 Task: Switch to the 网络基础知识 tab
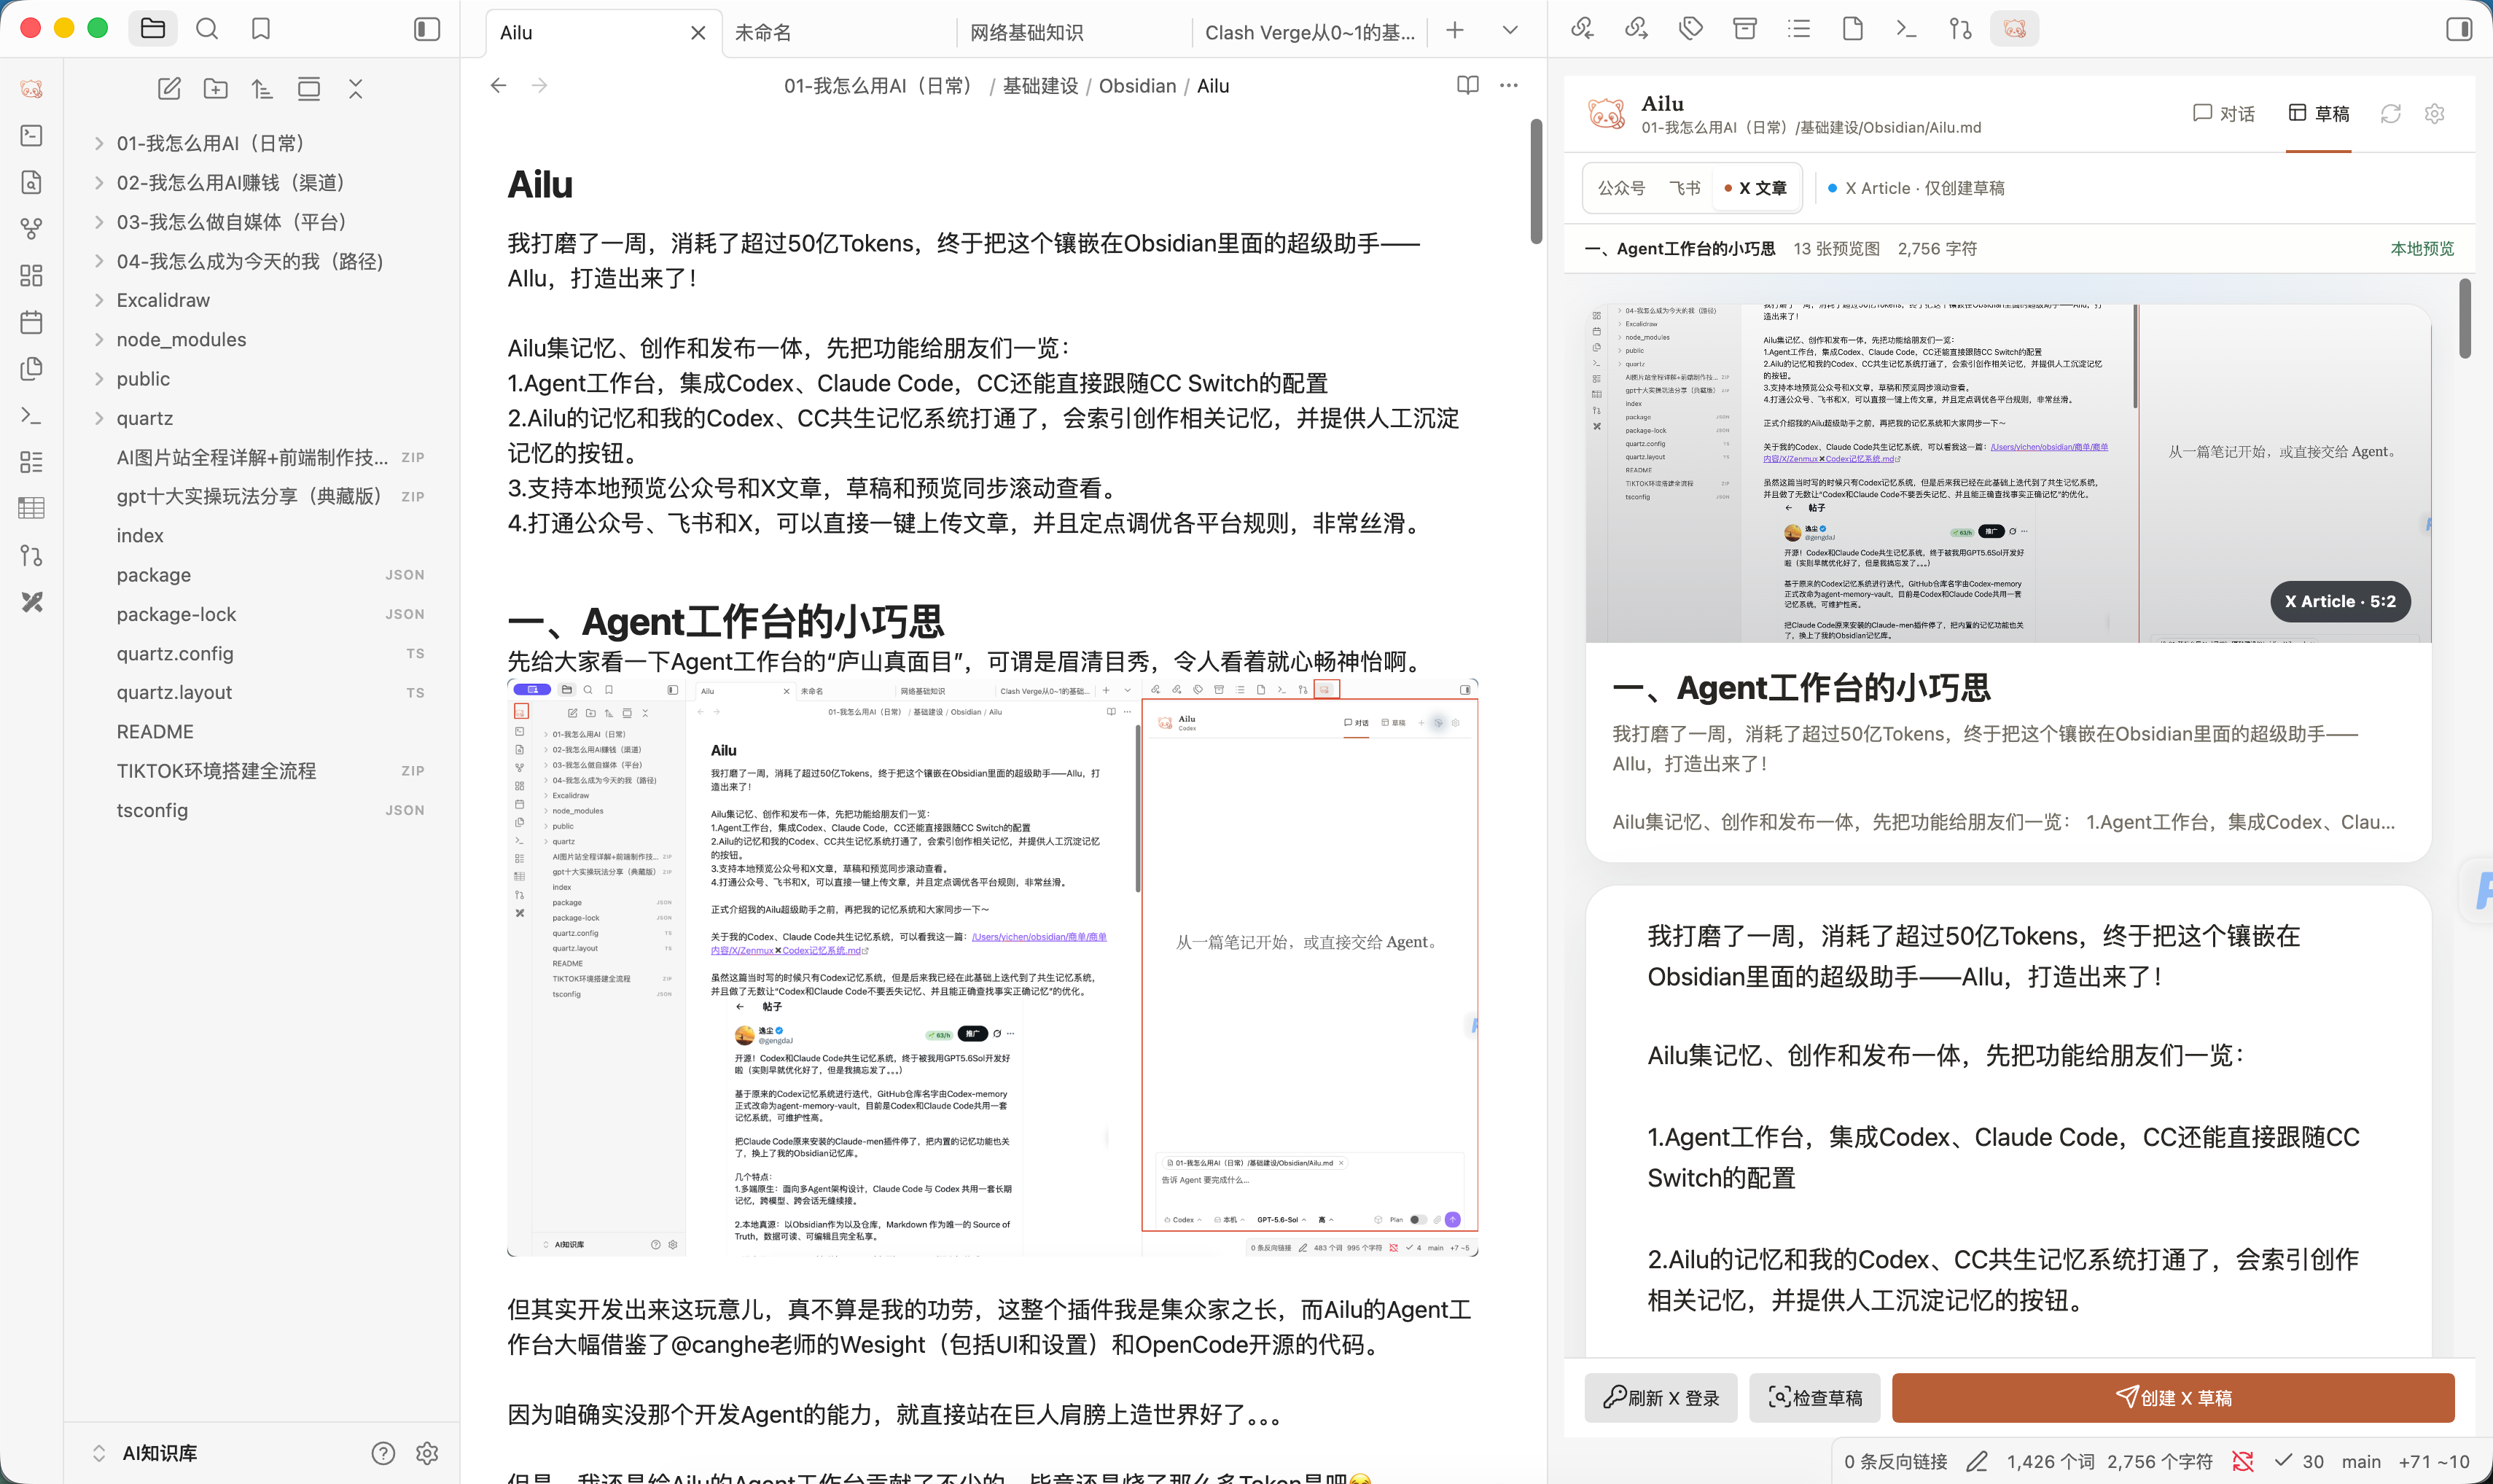point(1072,33)
